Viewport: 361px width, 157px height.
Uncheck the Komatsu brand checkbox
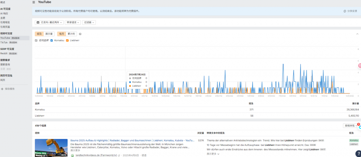(52, 40)
